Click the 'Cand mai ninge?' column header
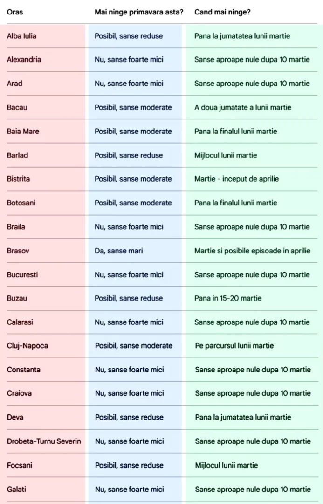This screenshot has height=504, width=323. 222,12
